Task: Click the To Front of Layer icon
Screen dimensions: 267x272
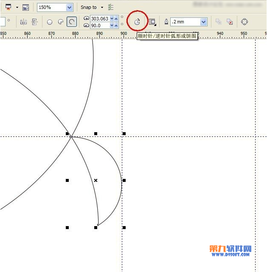Action: click(219, 22)
